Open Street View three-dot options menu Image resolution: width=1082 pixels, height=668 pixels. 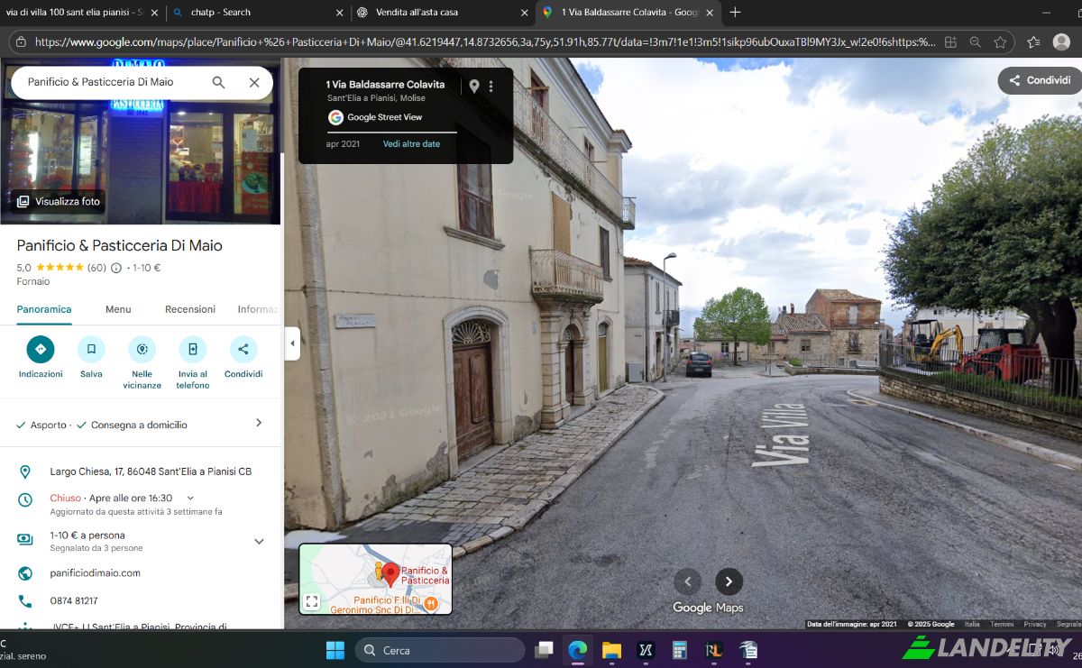click(x=491, y=87)
